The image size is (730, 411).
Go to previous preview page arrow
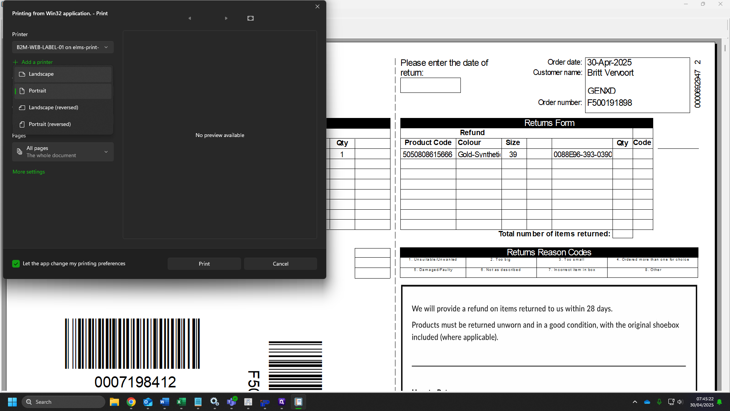[190, 18]
